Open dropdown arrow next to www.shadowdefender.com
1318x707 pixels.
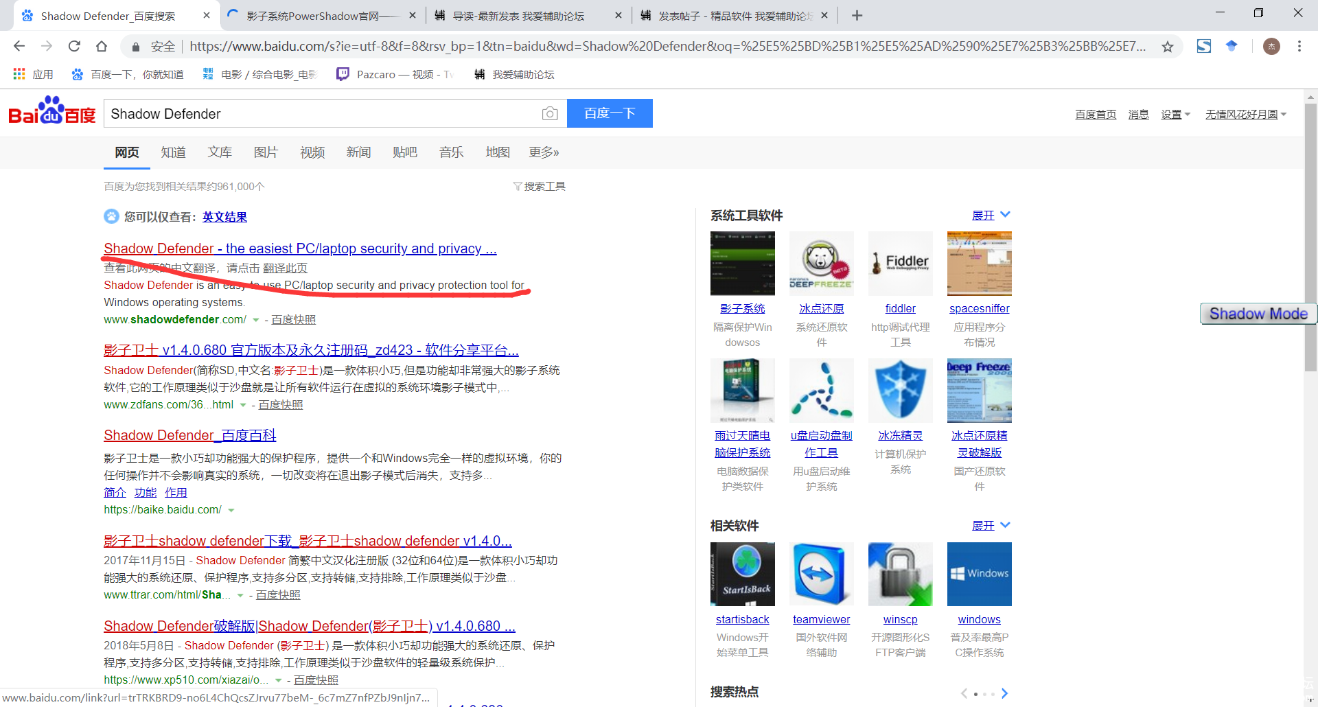click(x=256, y=320)
